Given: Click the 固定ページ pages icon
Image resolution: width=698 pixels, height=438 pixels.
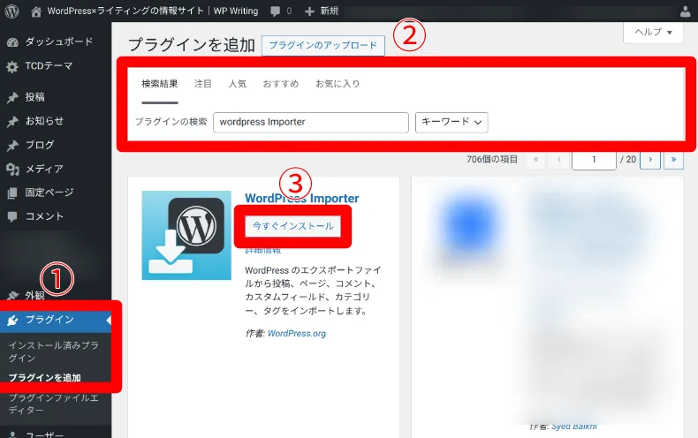Looking at the screenshot, I should coord(12,193).
